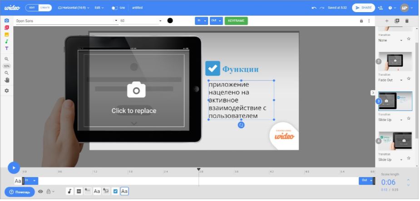Click the lock icon in text toolbar
420x201 pixels.
pyautogui.click(x=361, y=21)
